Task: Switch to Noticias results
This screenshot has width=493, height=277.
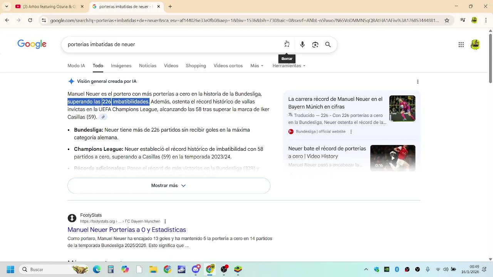Action: [x=148, y=66]
